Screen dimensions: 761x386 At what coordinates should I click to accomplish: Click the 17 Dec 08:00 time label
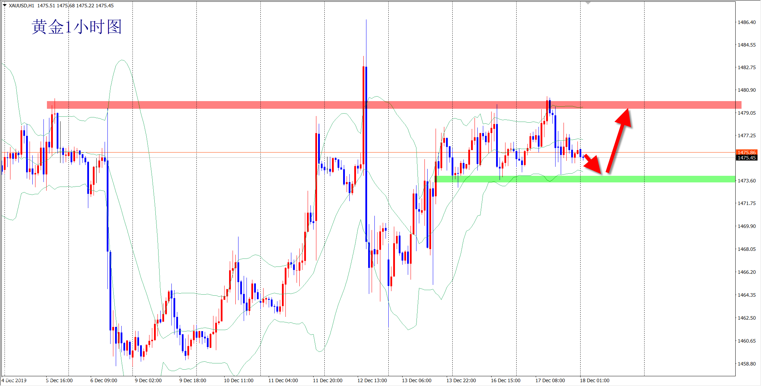[x=550, y=380]
